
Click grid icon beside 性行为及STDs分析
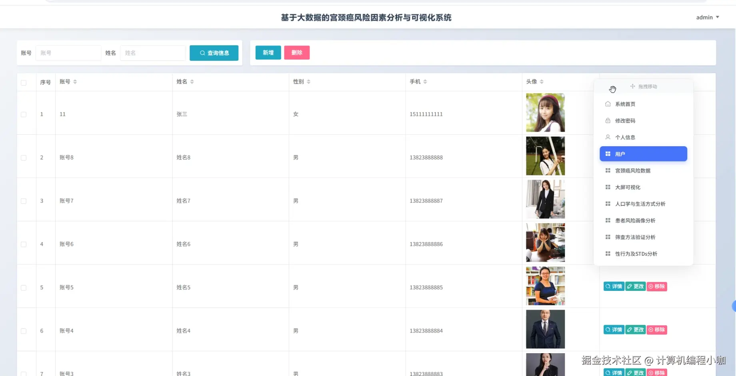(608, 254)
